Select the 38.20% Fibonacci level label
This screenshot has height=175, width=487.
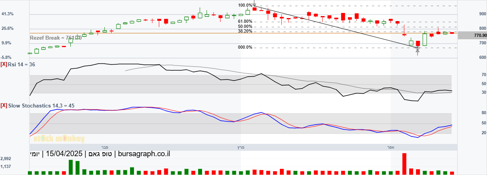click(x=245, y=31)
